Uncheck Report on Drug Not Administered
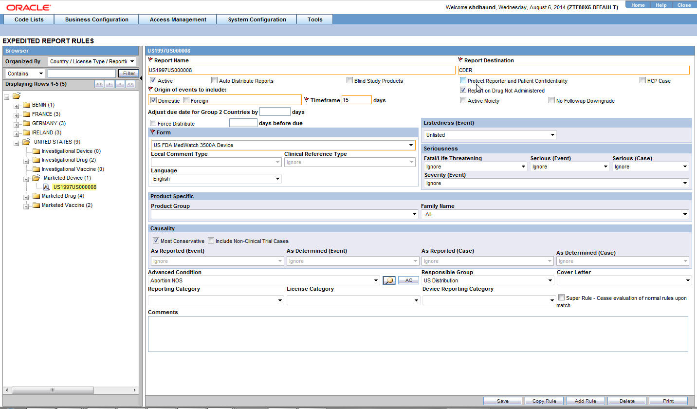697x409 pixels. pos(463,90)
